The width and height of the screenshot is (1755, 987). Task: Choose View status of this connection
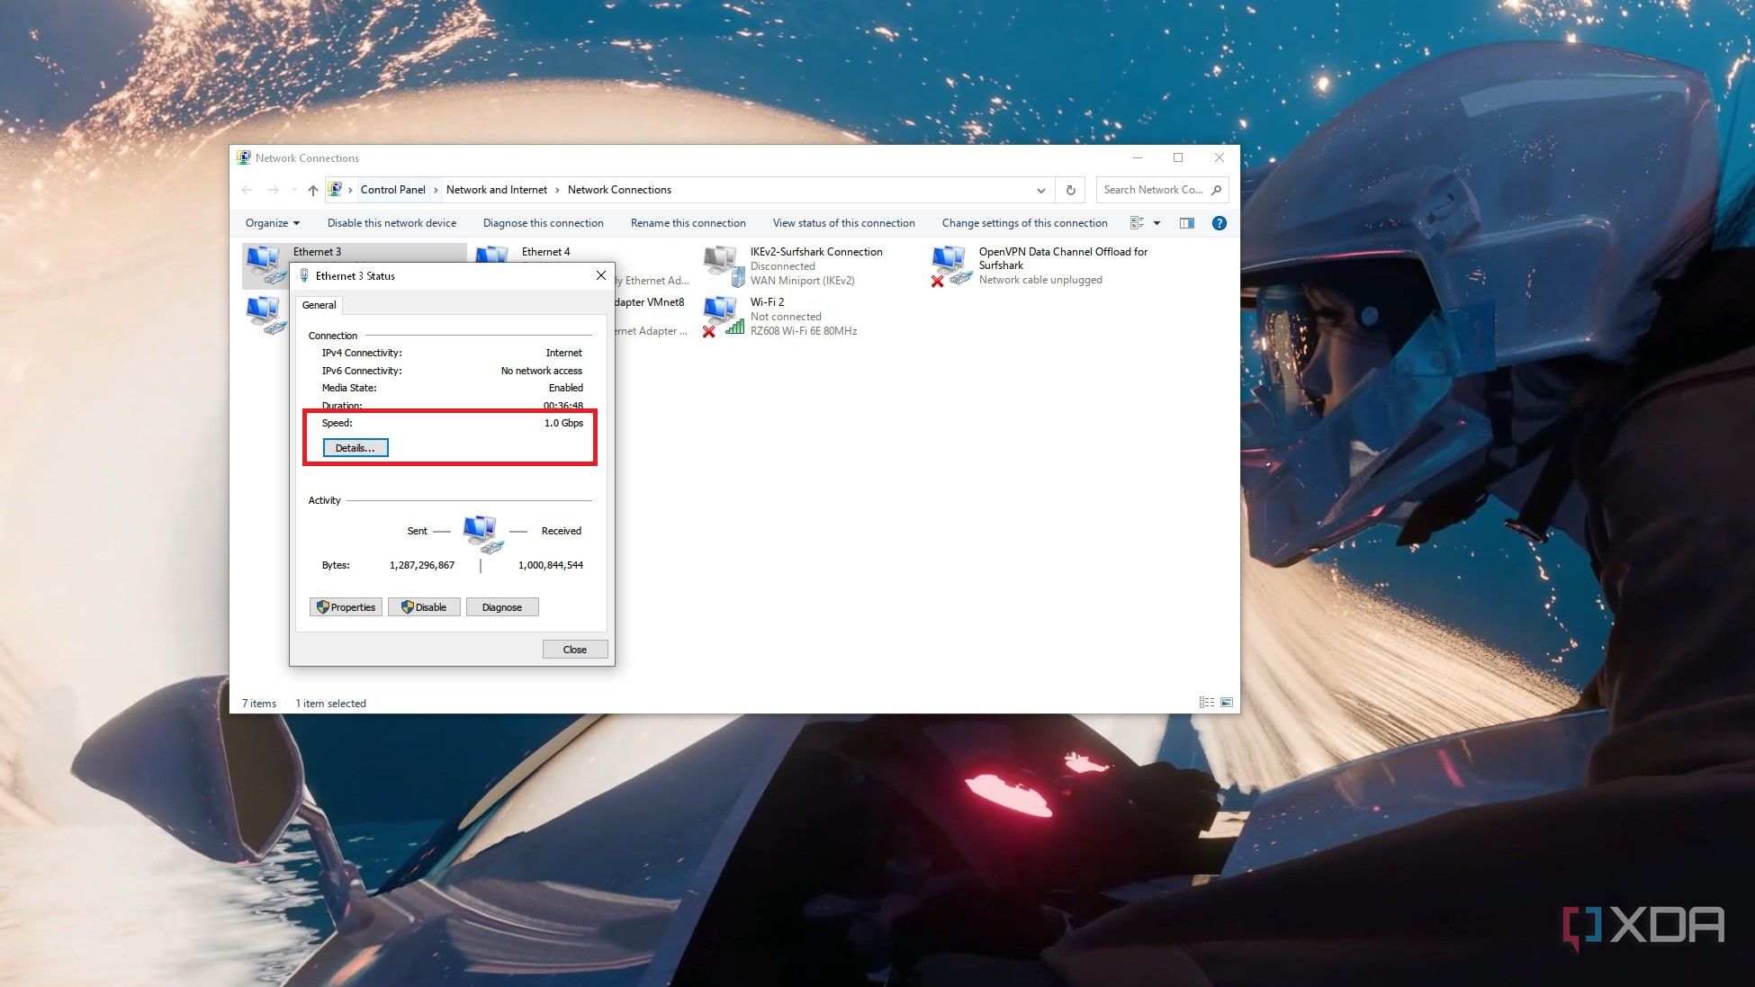coord(843,223)
